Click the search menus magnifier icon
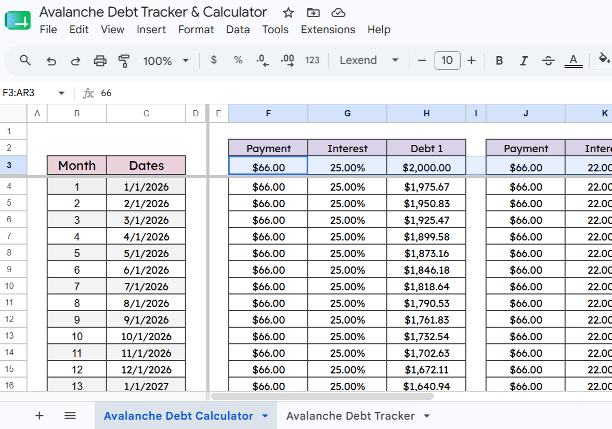612x429 pixels. pos(25,60)
